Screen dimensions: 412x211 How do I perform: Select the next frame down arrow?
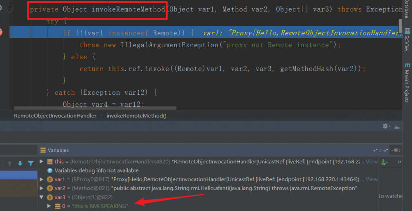(20, 164)
